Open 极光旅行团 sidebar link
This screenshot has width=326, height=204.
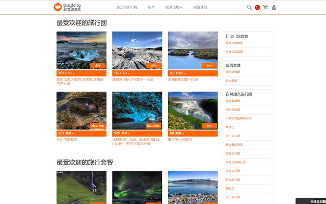pyautogui.click(x=233, y=180)
